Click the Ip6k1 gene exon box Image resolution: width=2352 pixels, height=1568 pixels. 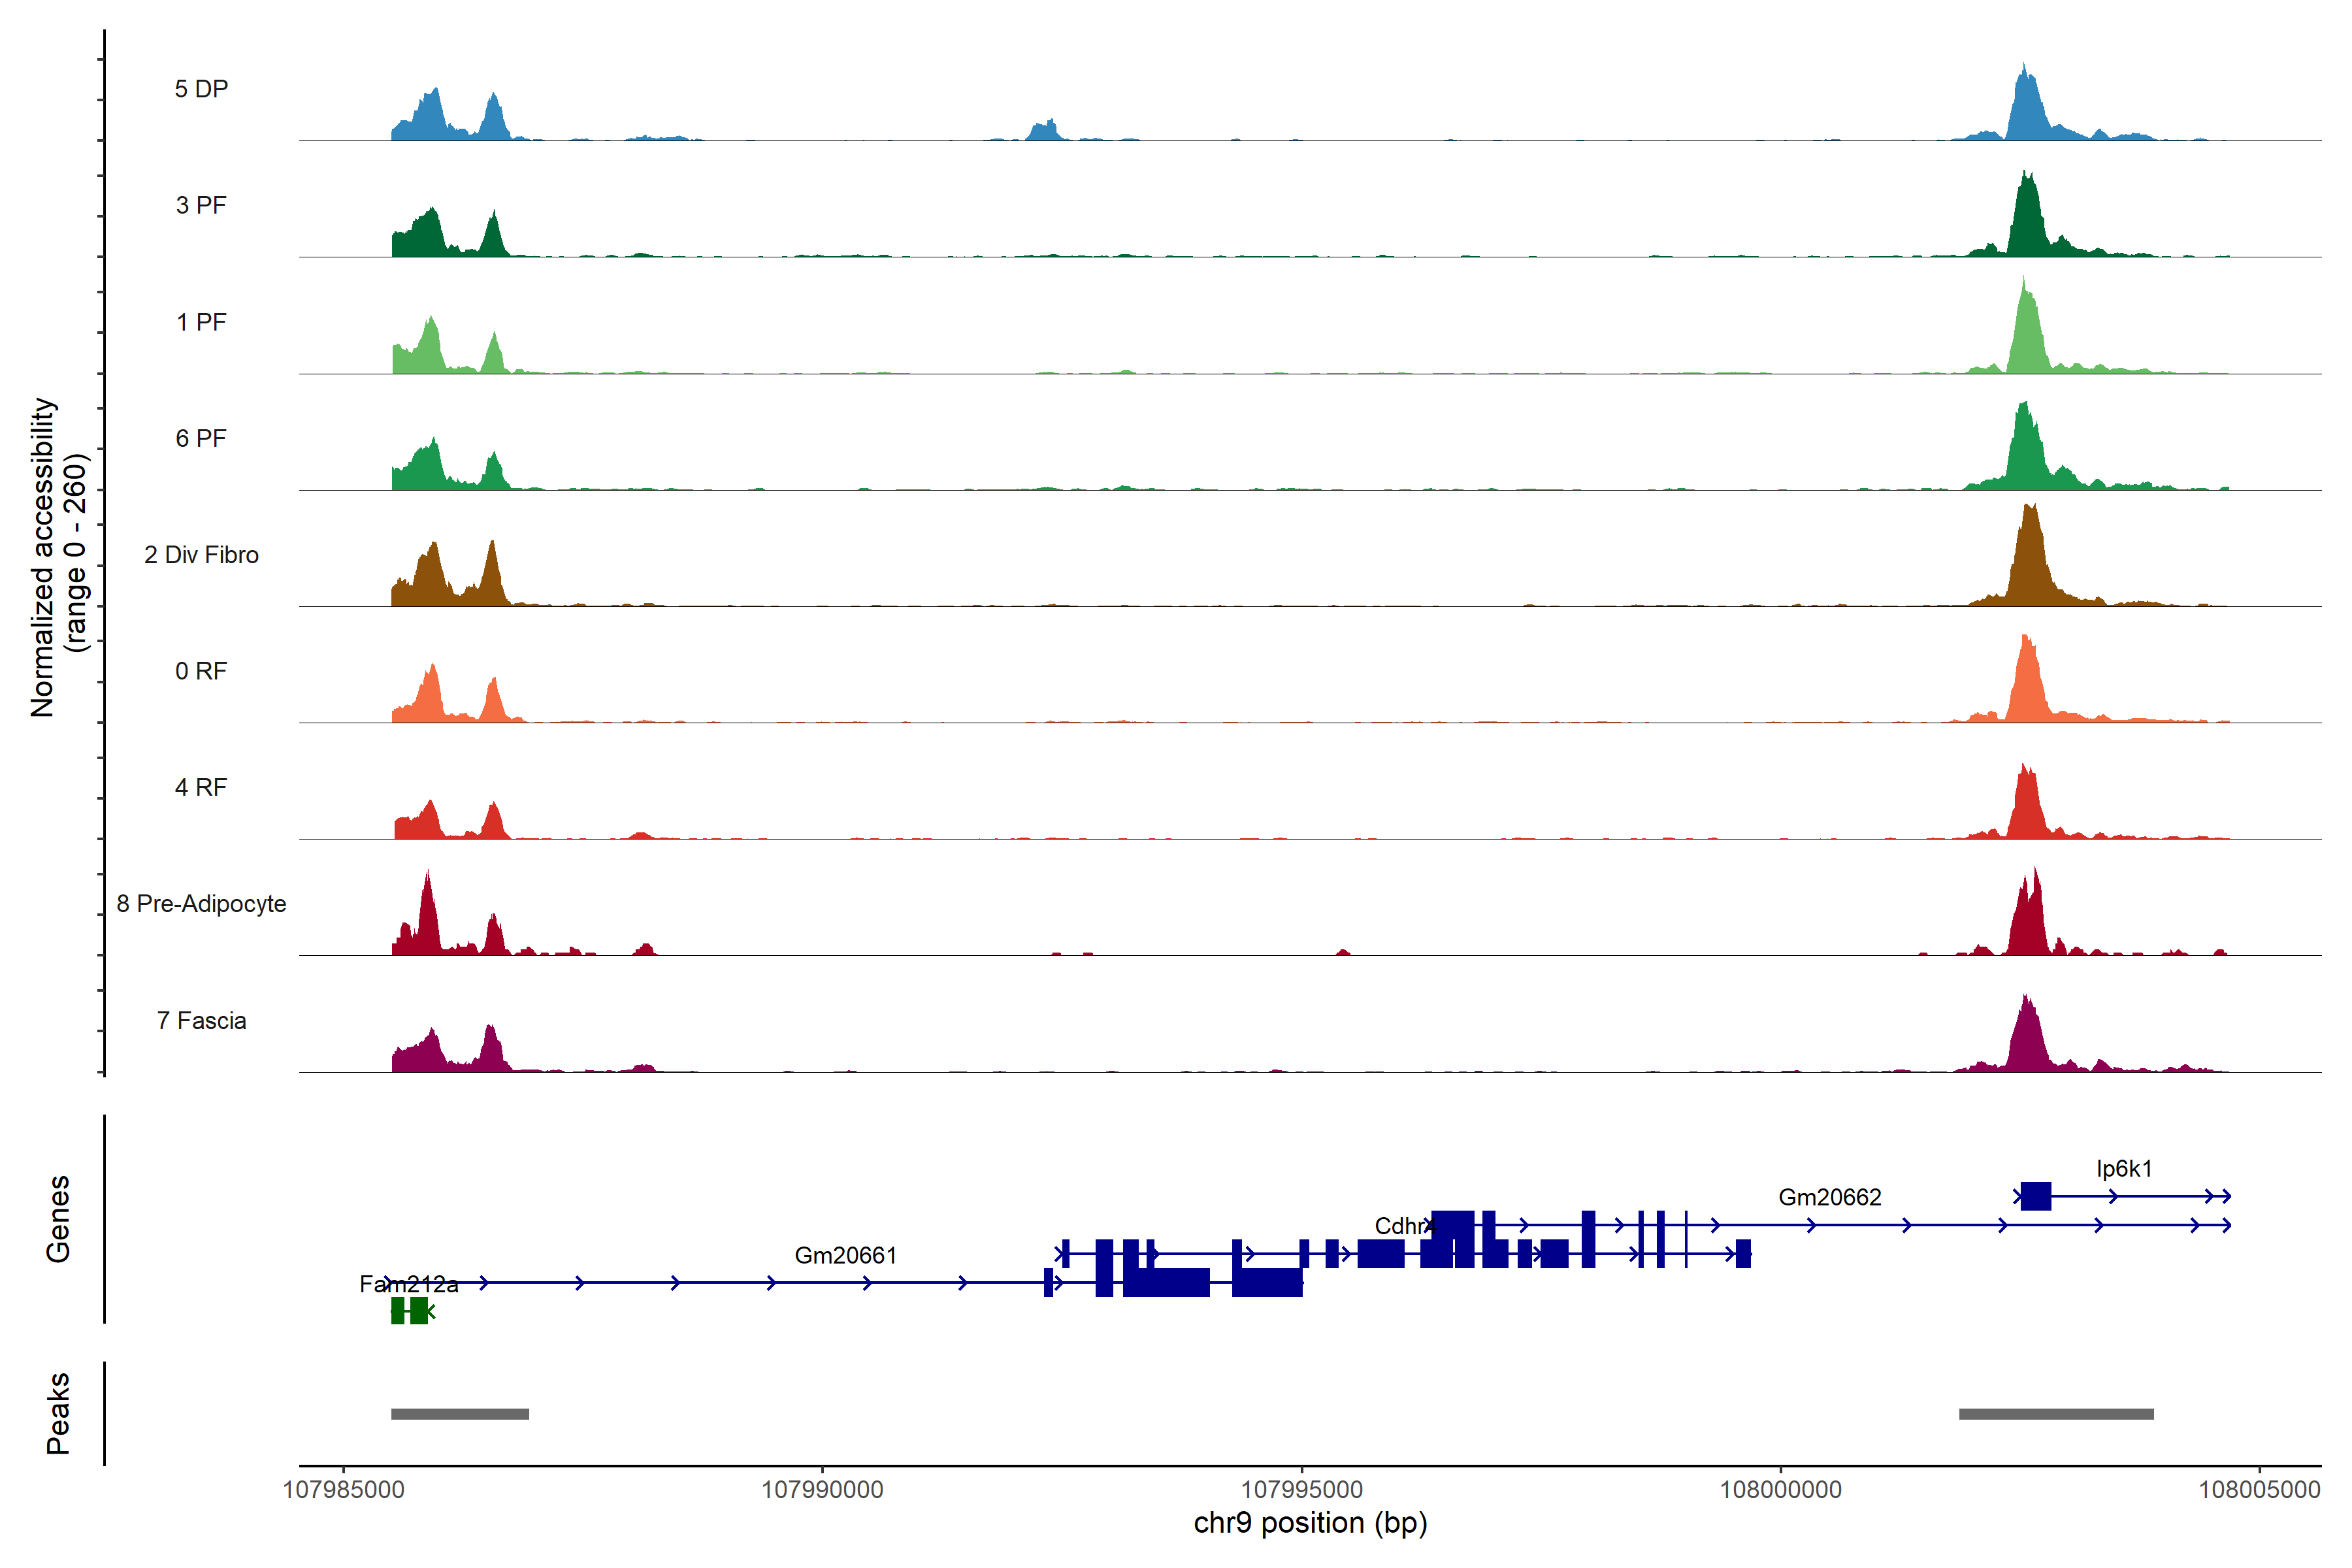(2035, 1196)
